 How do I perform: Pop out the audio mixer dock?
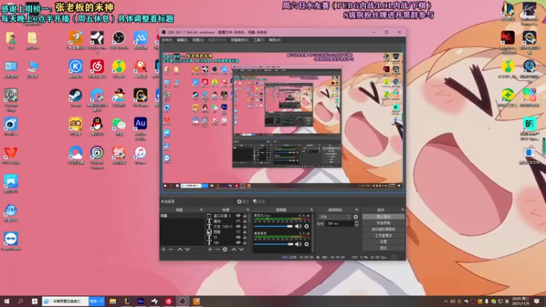tap(312, 210)
